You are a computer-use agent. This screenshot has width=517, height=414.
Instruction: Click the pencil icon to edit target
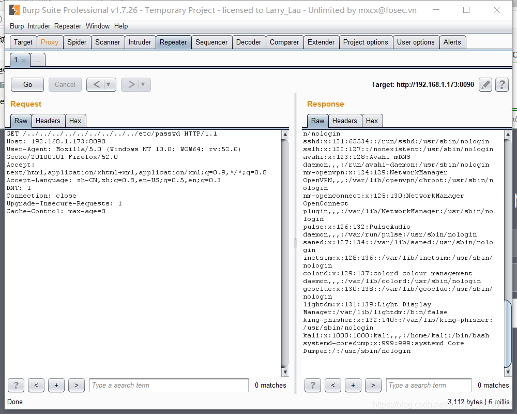point(485,85)
